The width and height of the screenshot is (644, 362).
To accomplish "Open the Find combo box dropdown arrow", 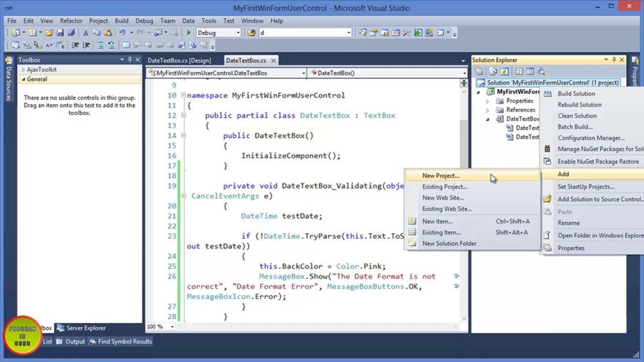I will 349,33.
